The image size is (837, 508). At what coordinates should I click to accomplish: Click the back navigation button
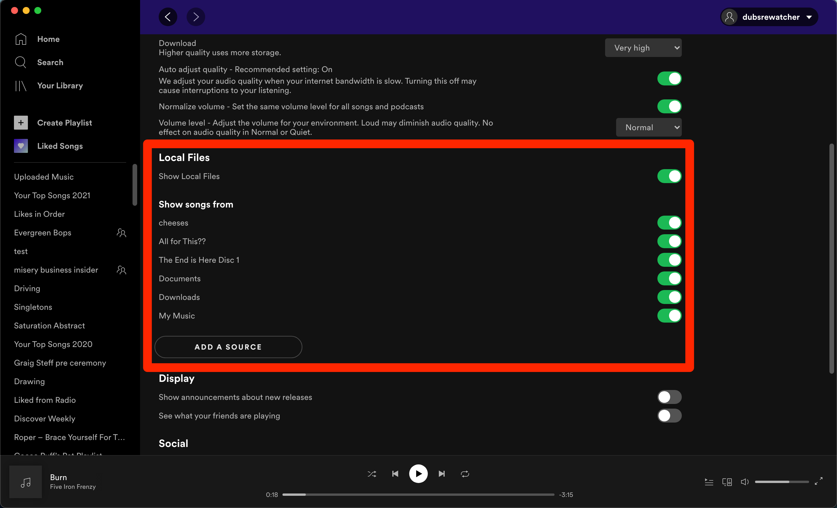pos(168,17)
